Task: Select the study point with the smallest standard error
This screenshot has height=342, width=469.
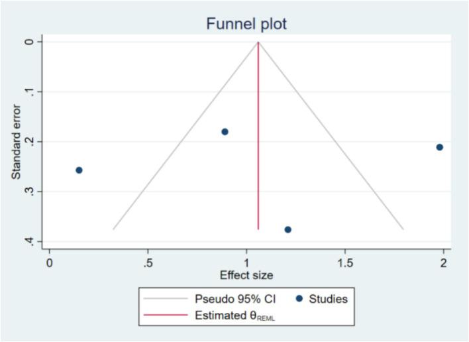Action: tap(225, 132)
